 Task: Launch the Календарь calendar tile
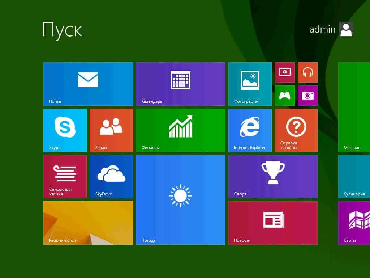tap(180, 84)
